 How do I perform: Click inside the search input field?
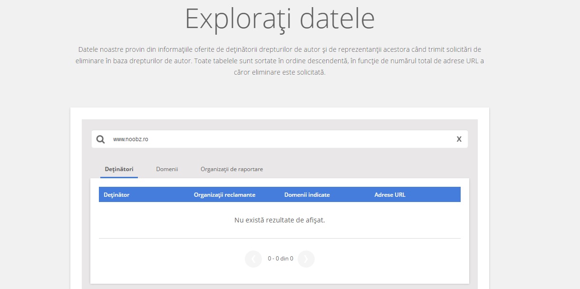point(238,139)
